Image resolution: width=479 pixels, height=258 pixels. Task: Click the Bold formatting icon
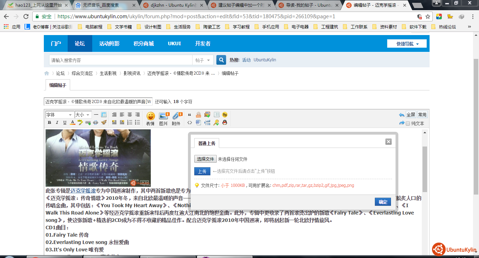[x=49, y=122]
